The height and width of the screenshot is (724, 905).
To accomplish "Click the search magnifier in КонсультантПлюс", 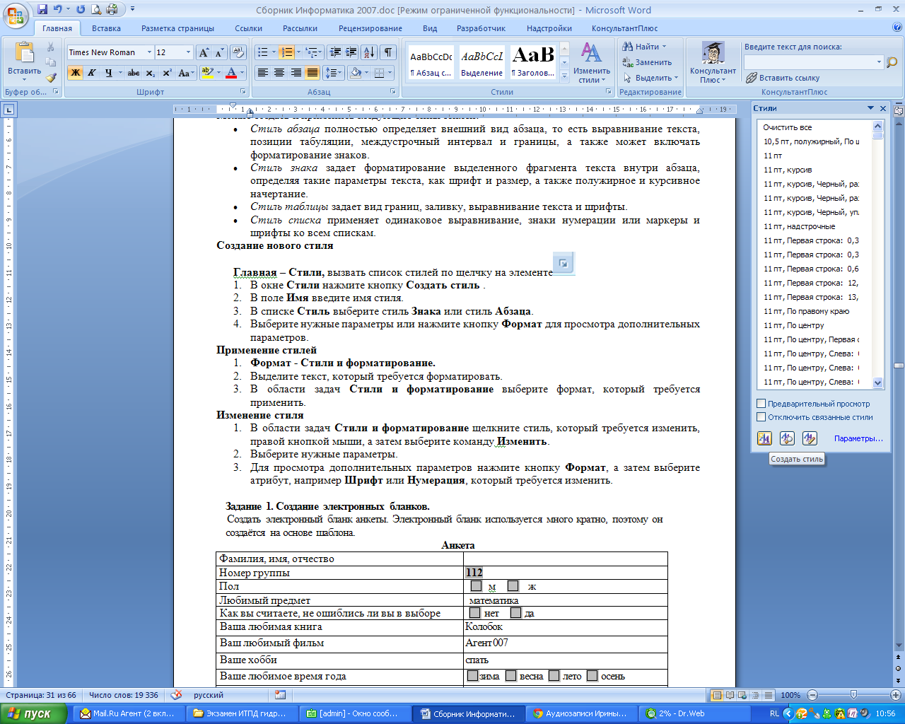I will coord(891,62).
